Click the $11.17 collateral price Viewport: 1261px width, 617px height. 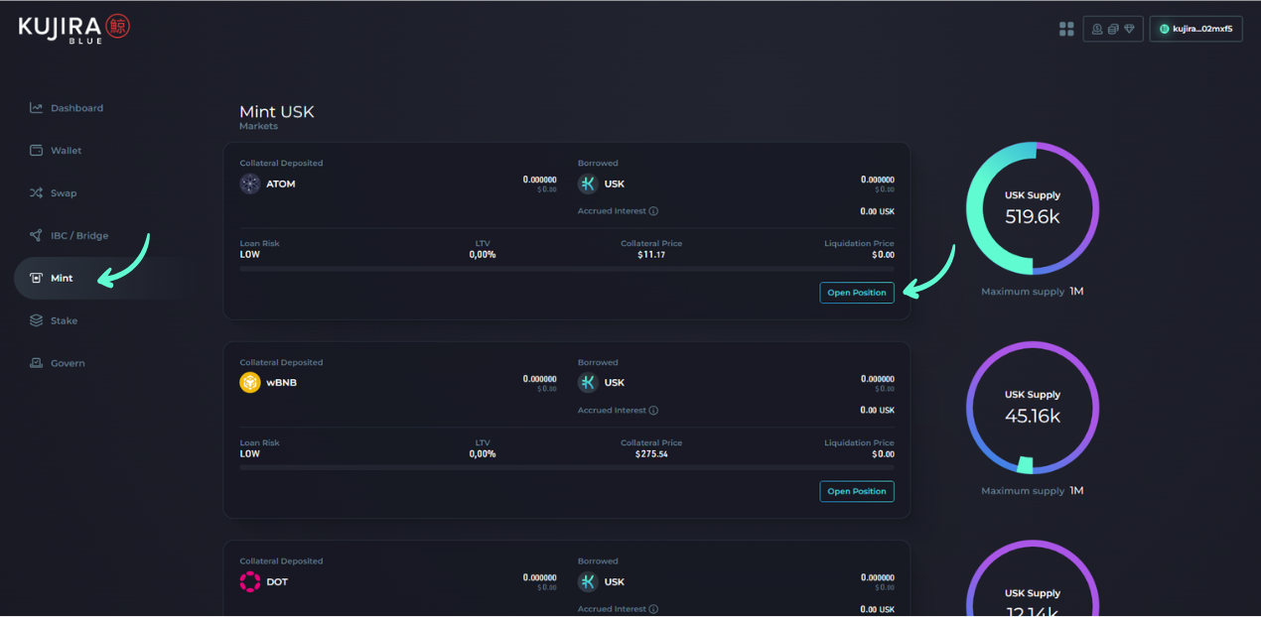click(x=651, y=255)
